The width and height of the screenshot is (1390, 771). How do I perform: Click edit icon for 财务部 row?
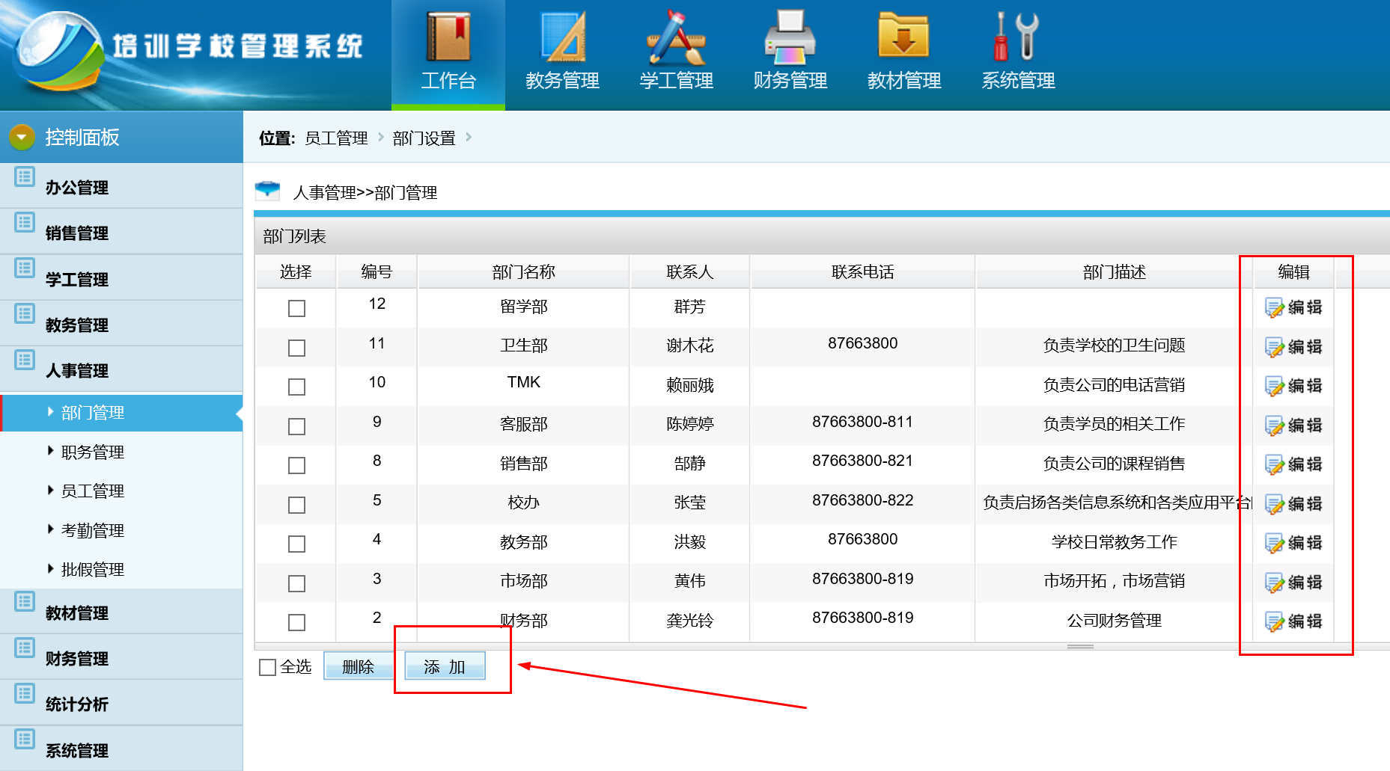point(1275,621)
